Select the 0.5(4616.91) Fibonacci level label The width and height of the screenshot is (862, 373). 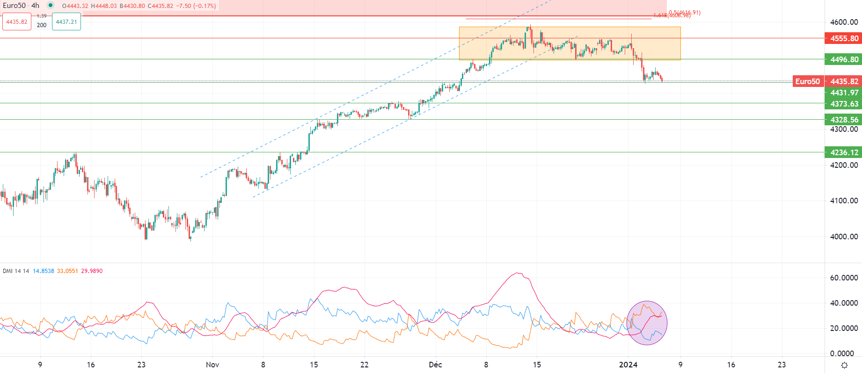click(685, 13)
